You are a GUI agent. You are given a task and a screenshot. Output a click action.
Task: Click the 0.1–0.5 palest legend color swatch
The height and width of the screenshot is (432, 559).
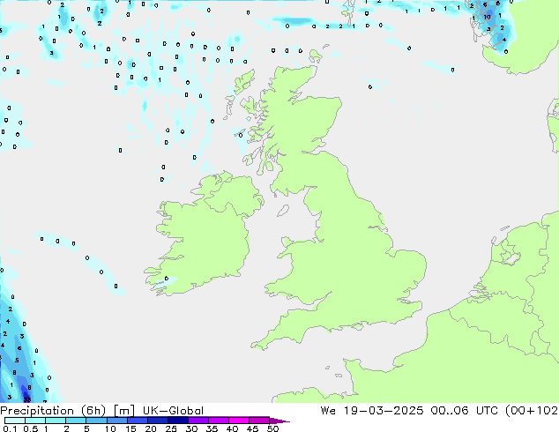[x=15, y=421]
